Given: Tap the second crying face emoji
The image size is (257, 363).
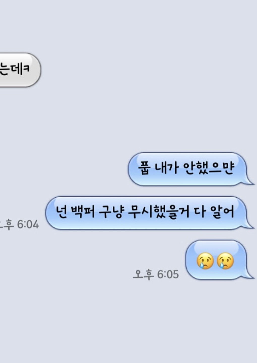Looking at the screenshot, I should (225, 261).
